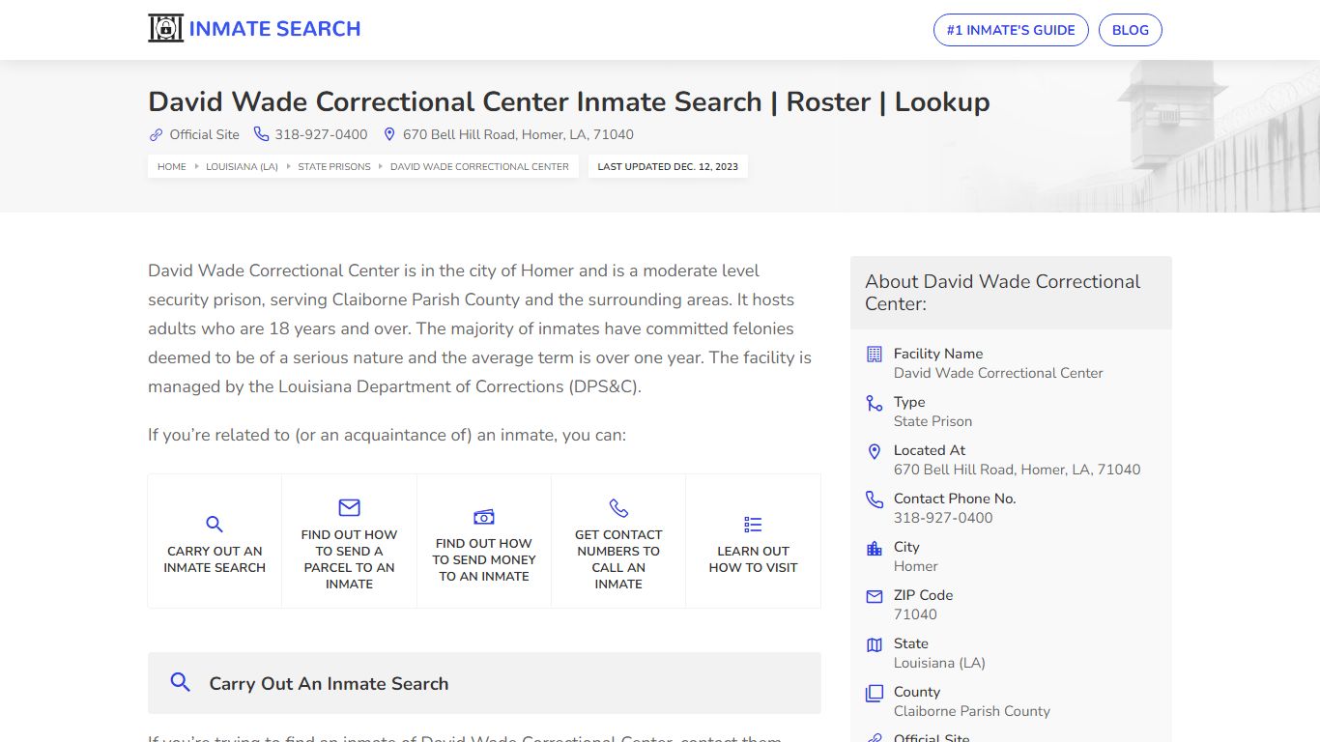Click the phone icon beside Contact Phone No.

(x=875, y=499)
